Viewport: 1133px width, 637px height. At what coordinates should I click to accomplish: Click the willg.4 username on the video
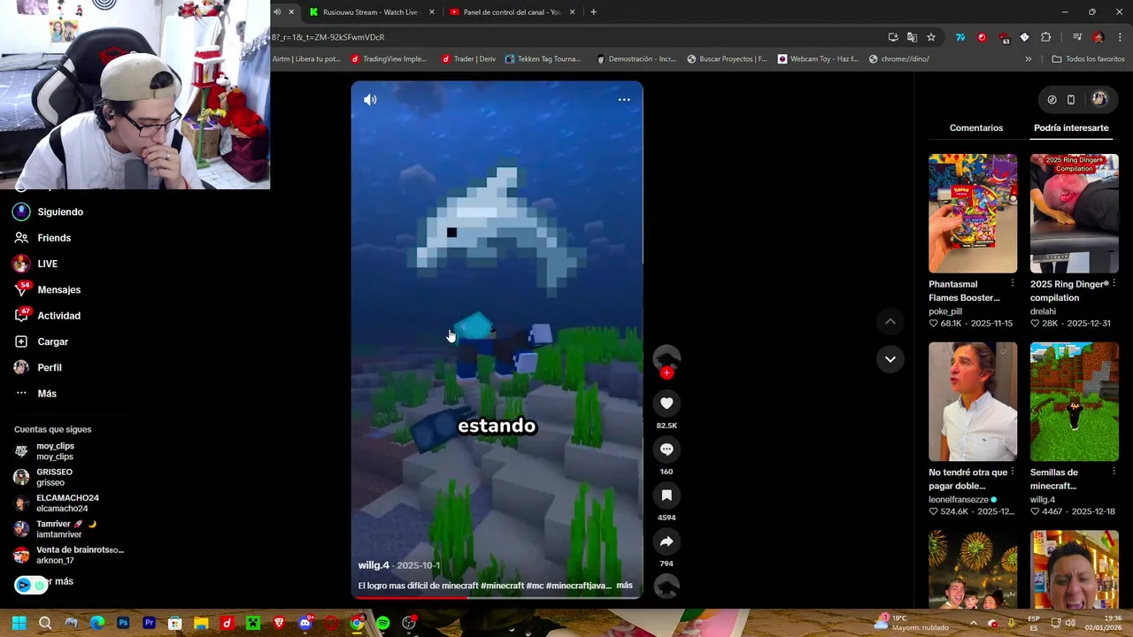click(x=374, y=565)
